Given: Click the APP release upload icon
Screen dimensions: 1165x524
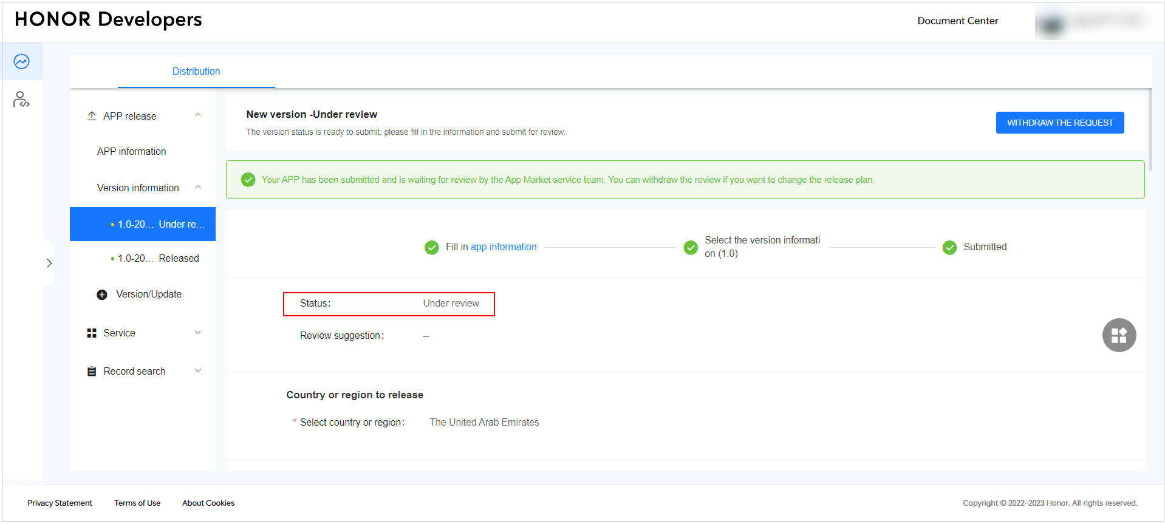Looking at the screenshot, I should 92,116.
